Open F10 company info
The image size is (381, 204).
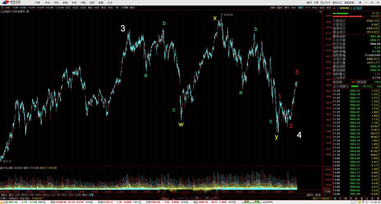(x=308, y=7)
